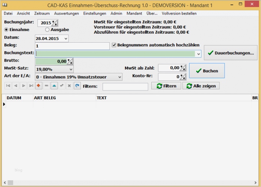Click MwSt als Zahl spinner arrows
The width and height of the screenshot is (261, 187).
click(x=183, y=68)
